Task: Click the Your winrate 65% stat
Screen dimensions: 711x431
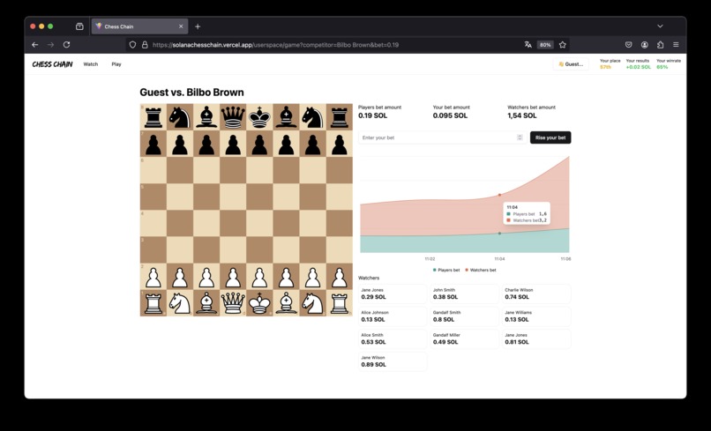Action: [669, 64]
